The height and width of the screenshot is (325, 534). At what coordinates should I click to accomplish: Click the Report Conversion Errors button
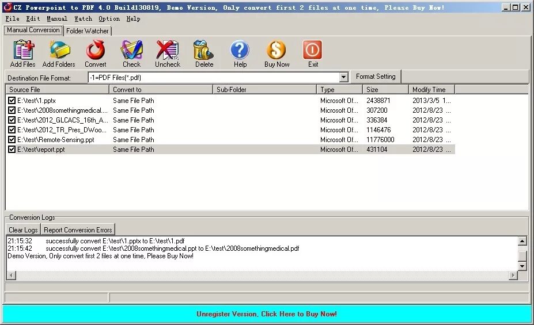[x=78, y=230]
